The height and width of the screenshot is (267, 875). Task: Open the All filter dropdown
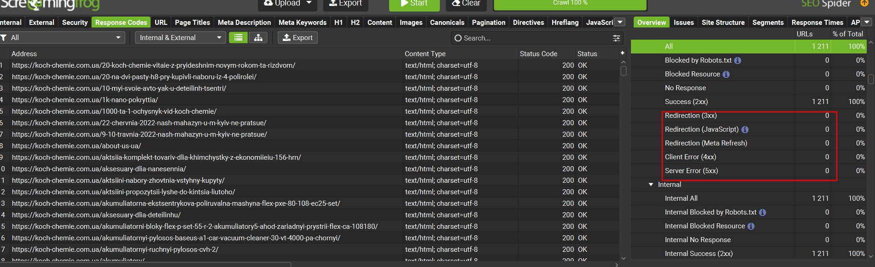[x=62, y=38]
